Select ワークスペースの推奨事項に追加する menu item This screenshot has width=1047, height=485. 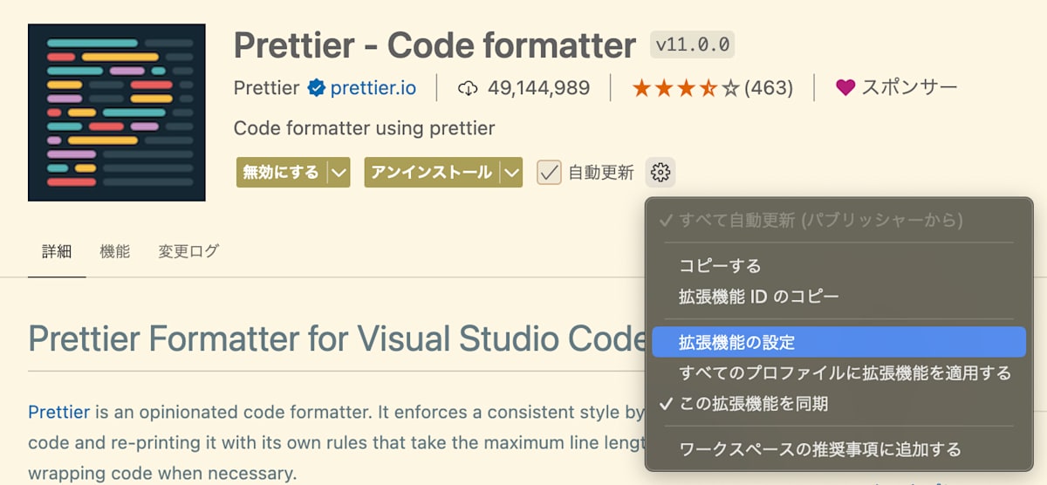coord(838,449)
